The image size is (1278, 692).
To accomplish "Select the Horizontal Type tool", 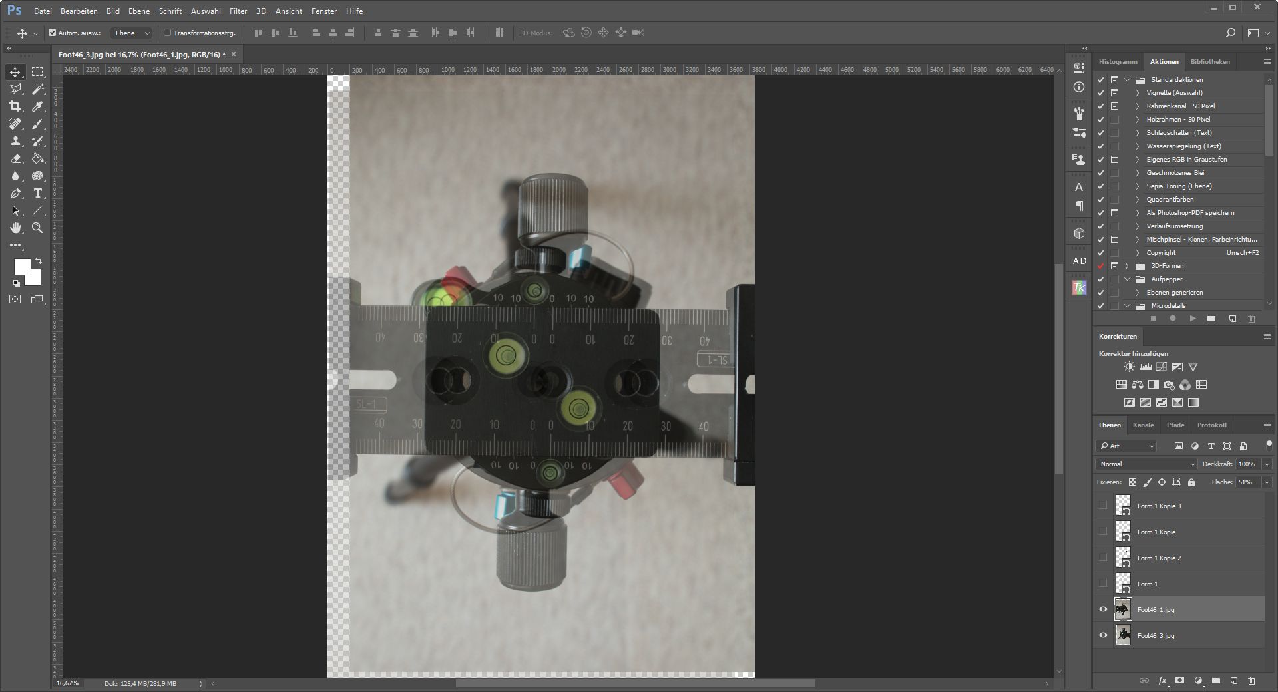I will (x=38, y=194).
